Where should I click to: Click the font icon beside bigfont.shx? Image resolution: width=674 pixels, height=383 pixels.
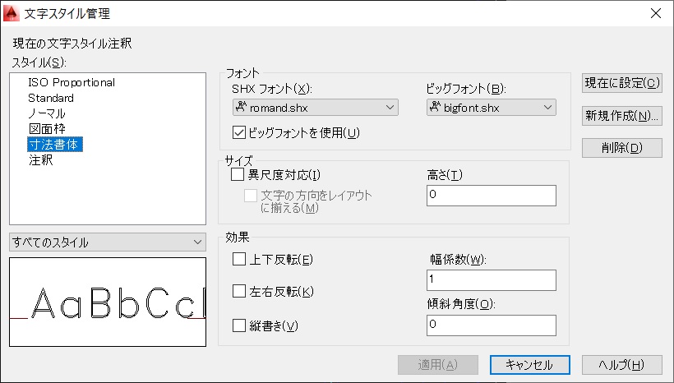click(x=435, y=107)
